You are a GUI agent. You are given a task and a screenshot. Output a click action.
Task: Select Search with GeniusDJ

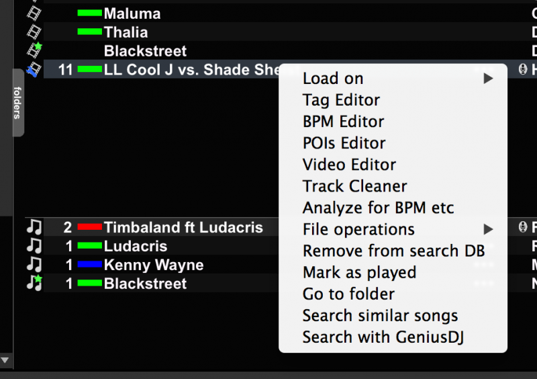click(383, 337)
